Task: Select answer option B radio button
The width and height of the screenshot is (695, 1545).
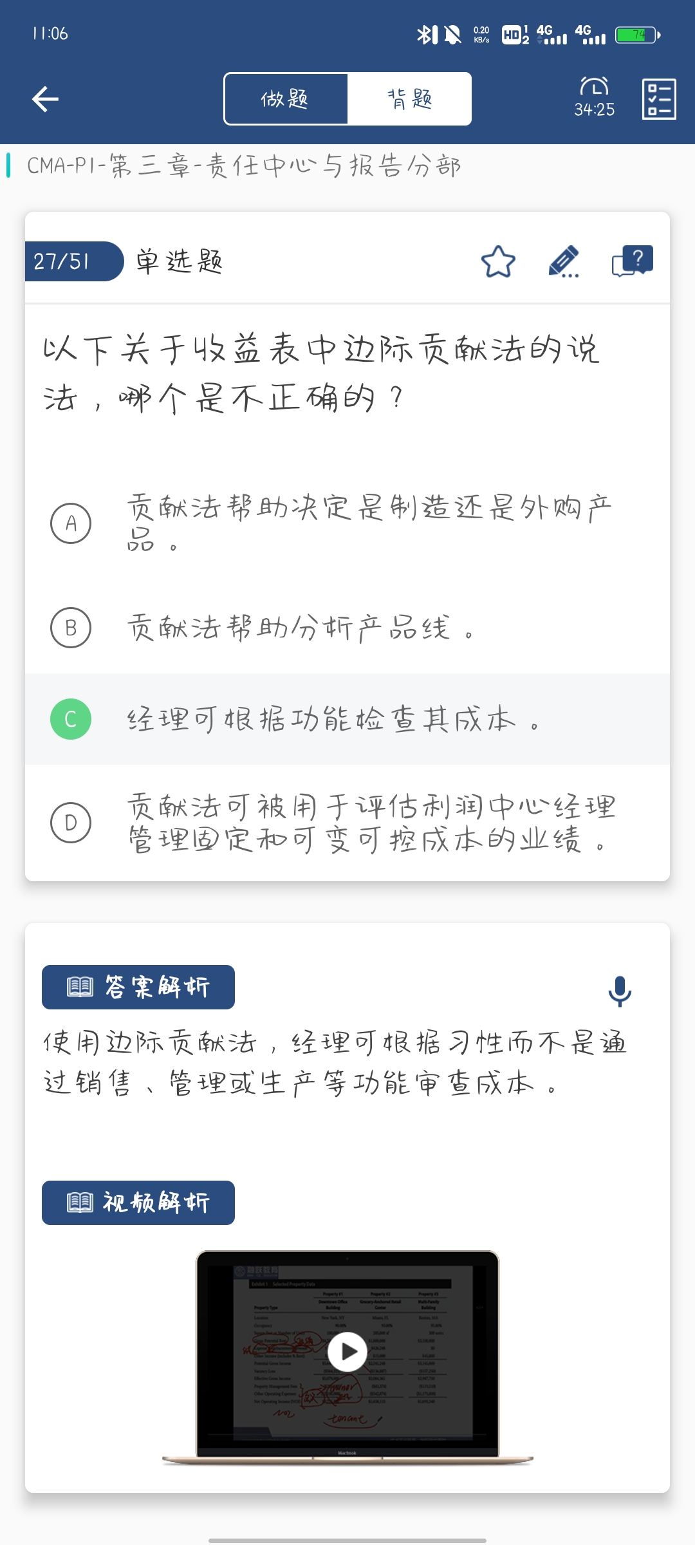Action: (x=71, y=628)
